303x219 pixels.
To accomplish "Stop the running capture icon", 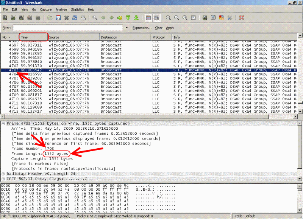I will (x=30, y=18).
